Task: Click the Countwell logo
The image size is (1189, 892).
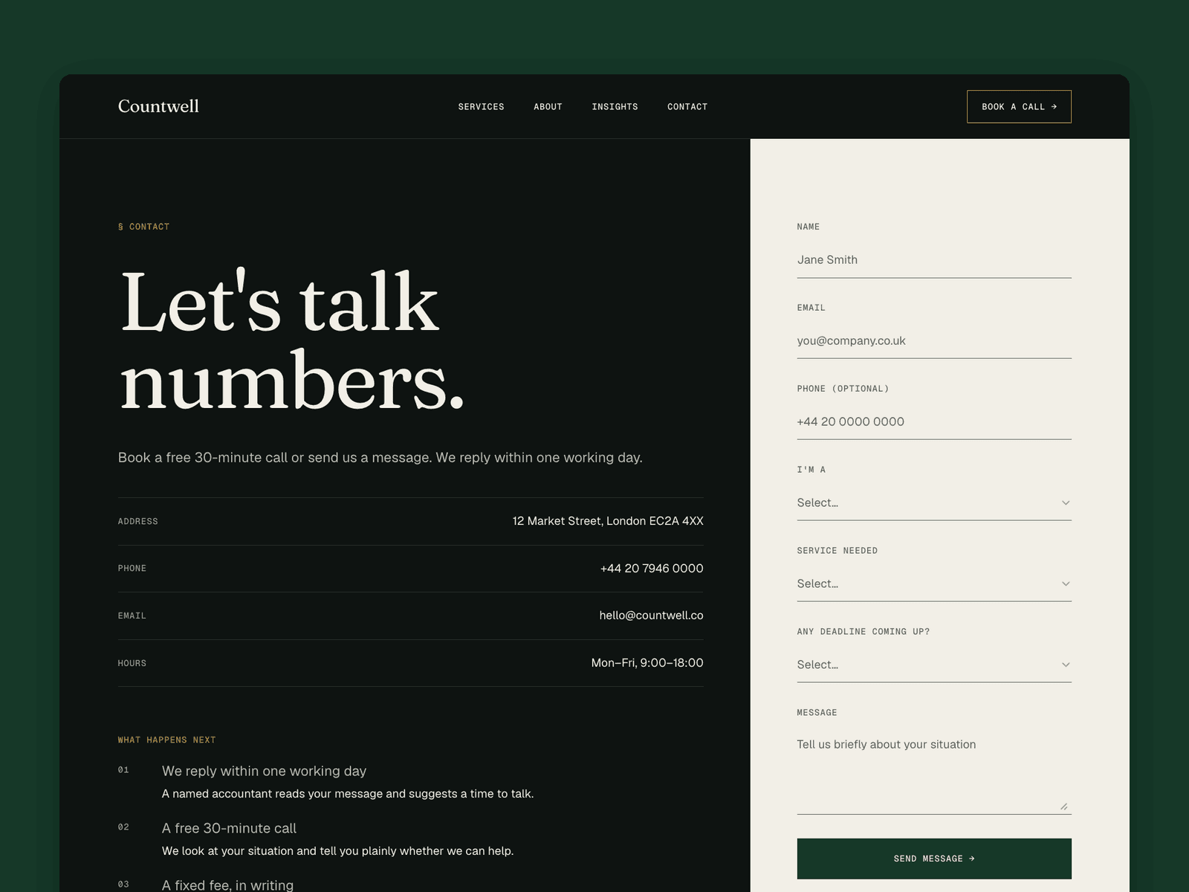Action: (158, 106)
